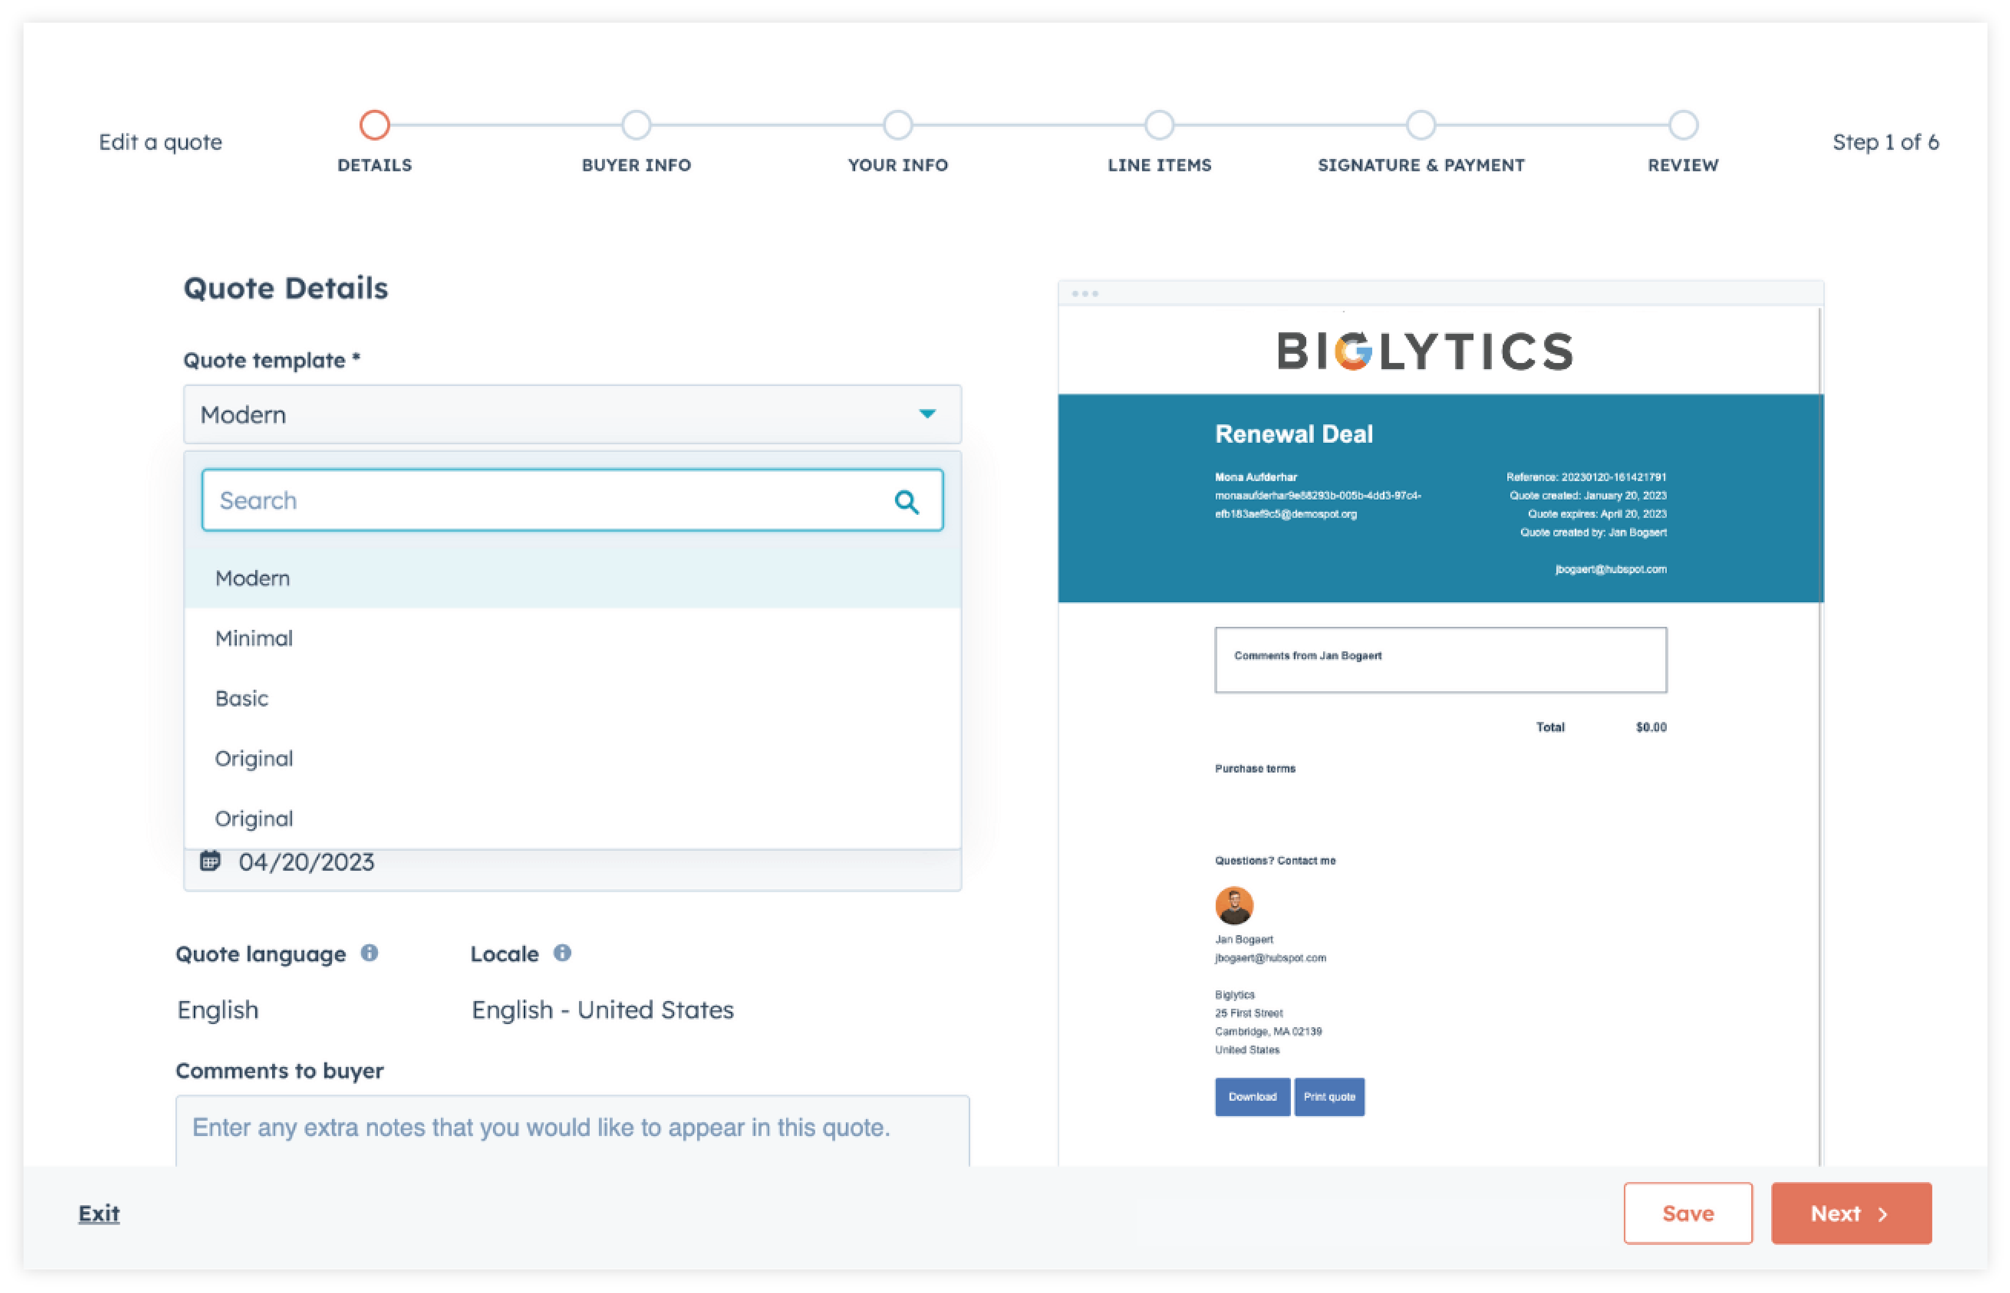Click the Biglytics logo in the quote preview
Screen dimensions: 2010x1293
point(1424,351)
